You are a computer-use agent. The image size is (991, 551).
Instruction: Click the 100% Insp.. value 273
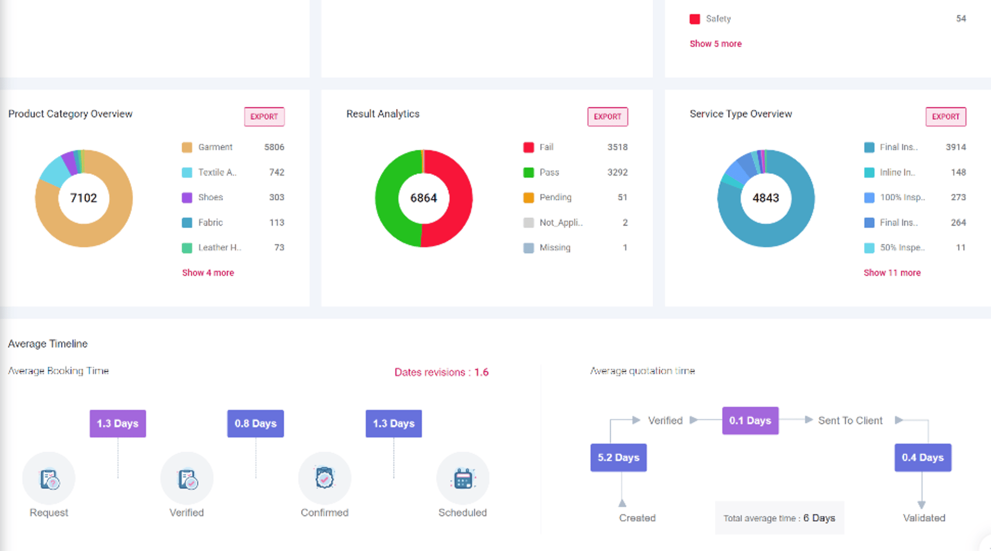[x=958, y=198]
